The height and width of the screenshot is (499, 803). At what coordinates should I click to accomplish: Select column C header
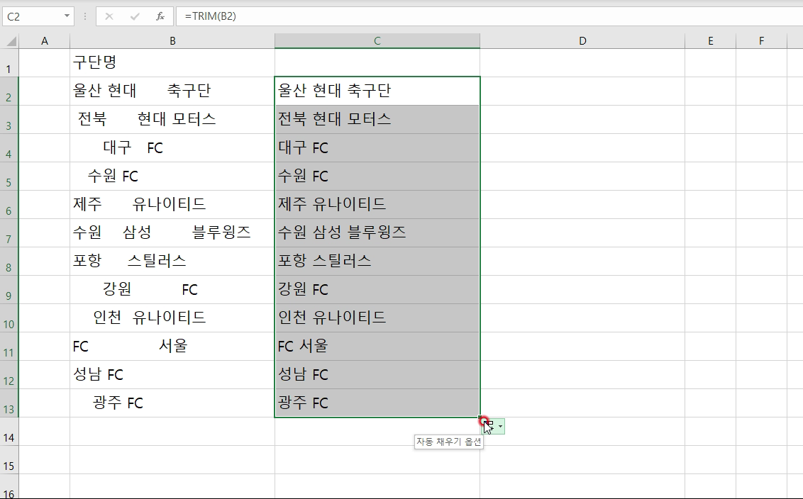pos(377,41)
